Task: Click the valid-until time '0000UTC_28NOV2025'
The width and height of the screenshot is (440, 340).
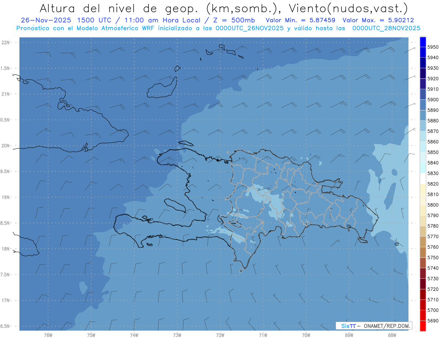Action: pos(386,28)
